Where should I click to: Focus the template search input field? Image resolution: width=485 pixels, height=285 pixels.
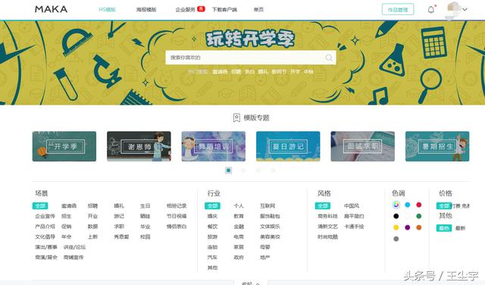[251, 58]
